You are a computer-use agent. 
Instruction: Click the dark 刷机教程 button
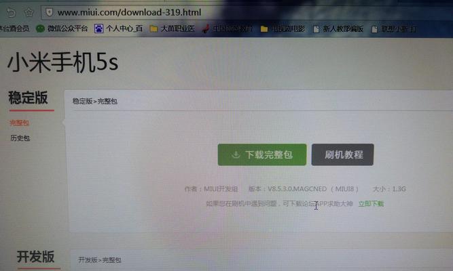tap(343, 155)
